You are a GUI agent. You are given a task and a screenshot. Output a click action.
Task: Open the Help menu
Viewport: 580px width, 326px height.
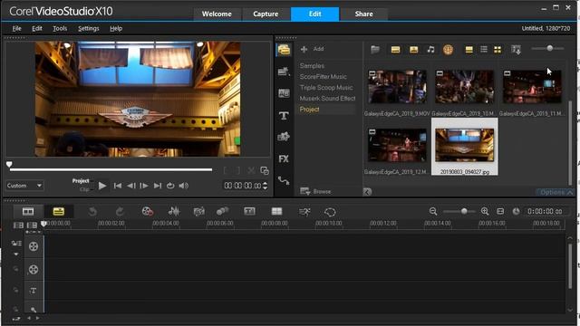[x=116, y=28]
